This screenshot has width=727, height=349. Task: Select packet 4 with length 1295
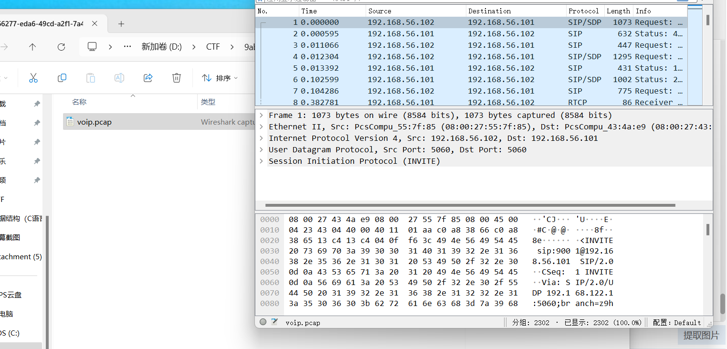[472, 56]
